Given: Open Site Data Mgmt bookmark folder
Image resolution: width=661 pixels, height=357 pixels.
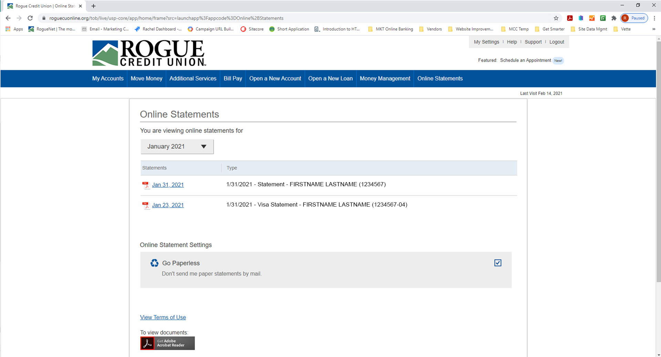Looking at the screenshot, I should tap(589, 29).
